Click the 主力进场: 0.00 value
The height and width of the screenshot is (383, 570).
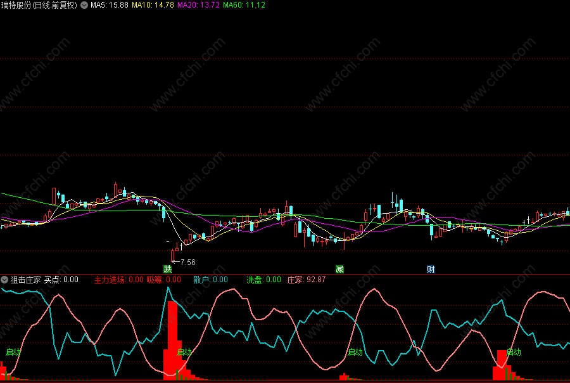pos(119,280)
